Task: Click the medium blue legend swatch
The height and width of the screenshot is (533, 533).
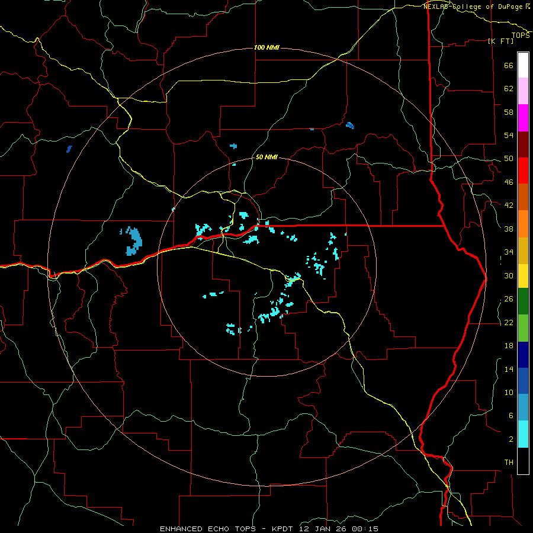Action: coord(523,381)
